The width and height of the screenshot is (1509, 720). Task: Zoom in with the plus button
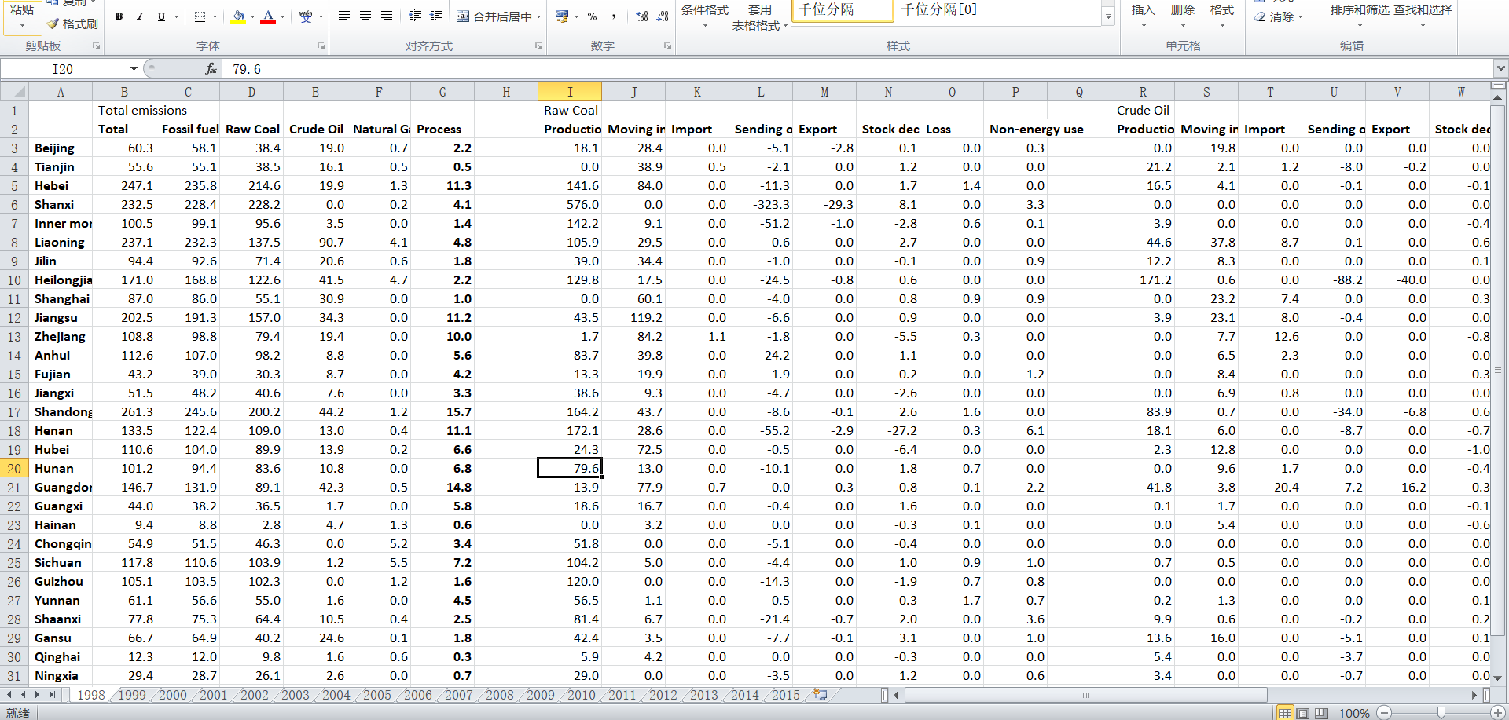pos(1499,713)
